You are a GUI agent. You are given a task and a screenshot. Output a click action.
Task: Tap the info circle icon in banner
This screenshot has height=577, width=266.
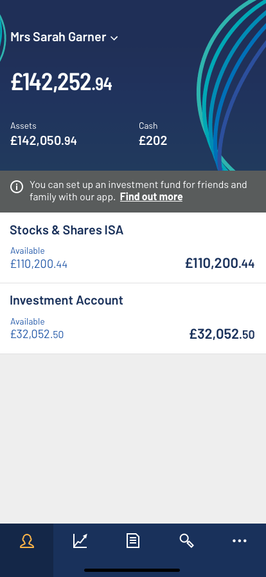coord(17,187)
